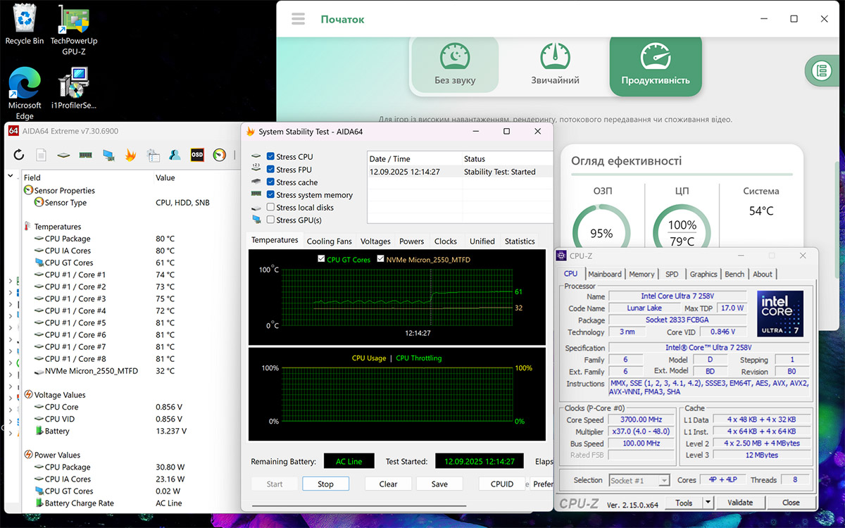Open the SPD tab in CPU-Z

pyautogui.click(x=672, y=274)
